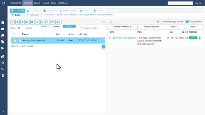
Task: Click the move arrow toolbar icon
Action: click(x=47, y=22)
